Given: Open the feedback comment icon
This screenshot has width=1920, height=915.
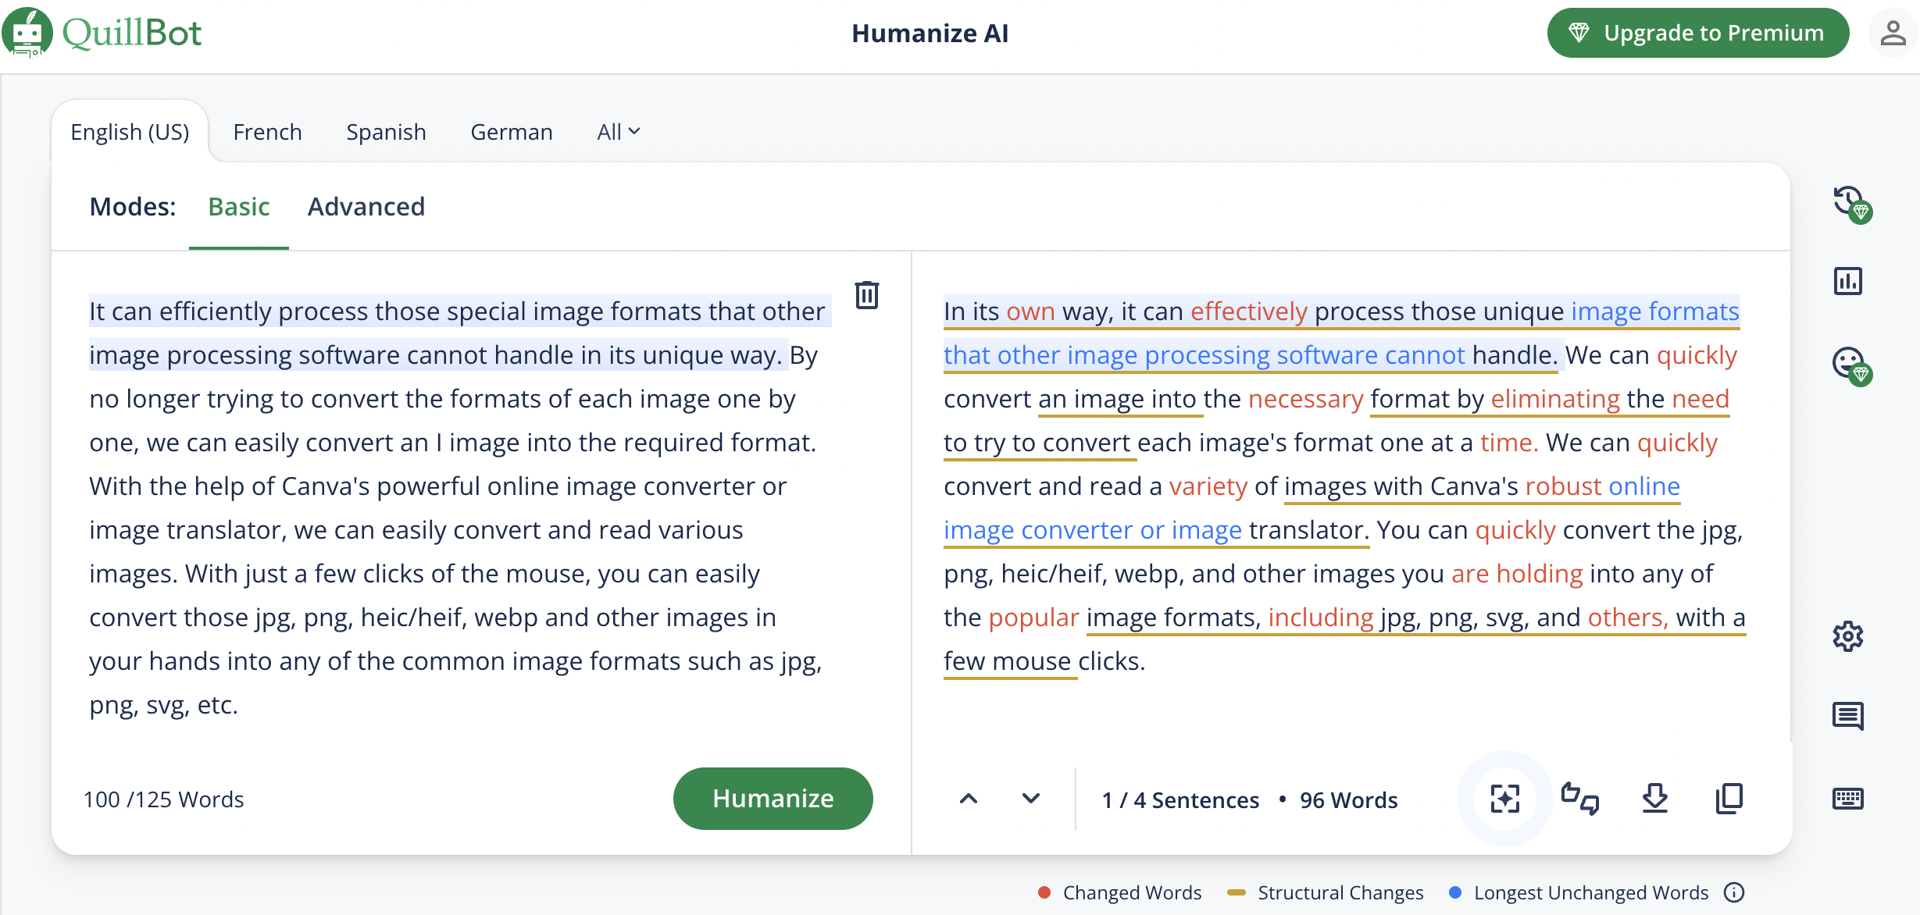Looking at the screenshot, I should pos(1848,715).
